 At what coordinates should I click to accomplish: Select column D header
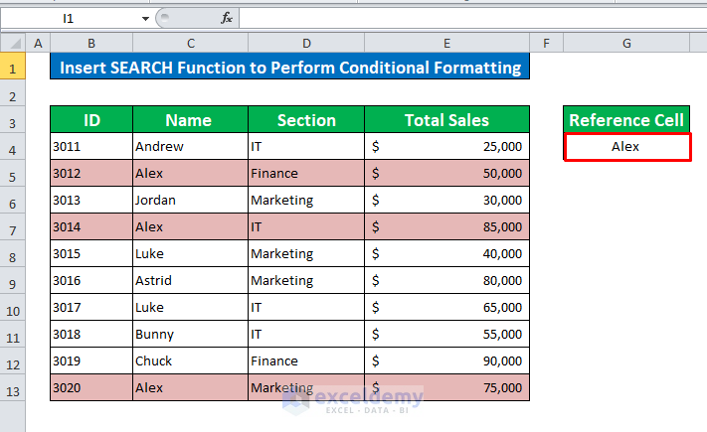tap(306, 43)
